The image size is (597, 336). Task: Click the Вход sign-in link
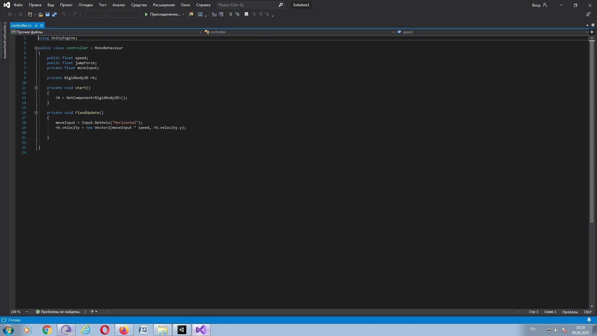pyautogui.click(x=536, y=5)
